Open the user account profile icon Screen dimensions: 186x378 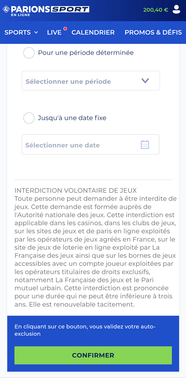click(177, 9)
